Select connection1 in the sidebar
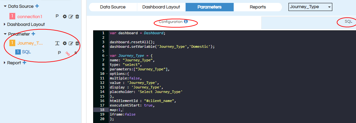356x123 pixels. click(x=30, y=16)
